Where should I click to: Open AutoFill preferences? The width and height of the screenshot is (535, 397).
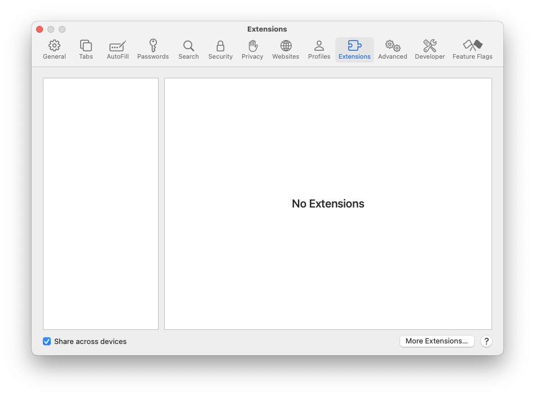pyautogui.click(x=117, y=50)
